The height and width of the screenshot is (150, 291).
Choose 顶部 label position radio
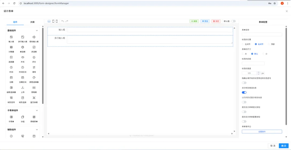click(269, 44)
